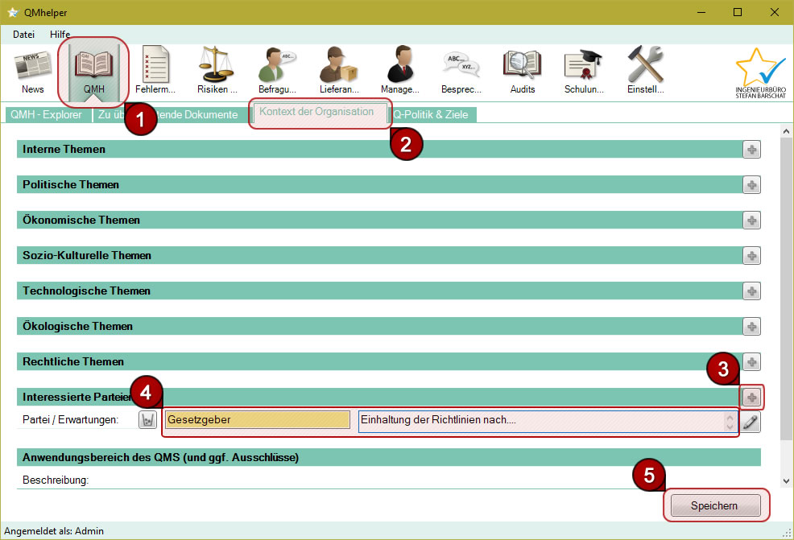Add an entry to Interne Themen
The image size is (794, 540).
(x=751, y=149)
